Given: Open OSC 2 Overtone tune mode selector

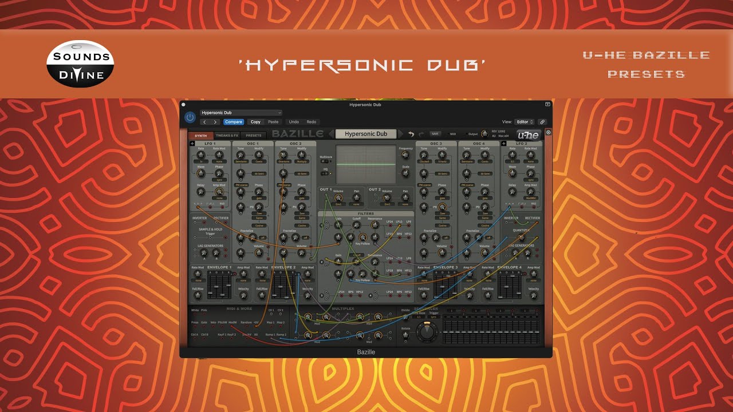Looking at the screenshot, I should (x=283, y=162).
